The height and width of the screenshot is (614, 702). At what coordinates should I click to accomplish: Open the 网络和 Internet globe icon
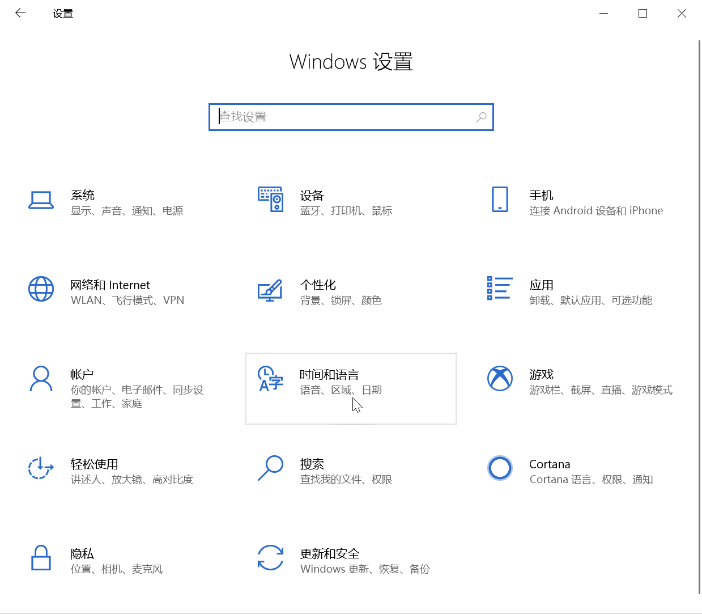point(41,289)
